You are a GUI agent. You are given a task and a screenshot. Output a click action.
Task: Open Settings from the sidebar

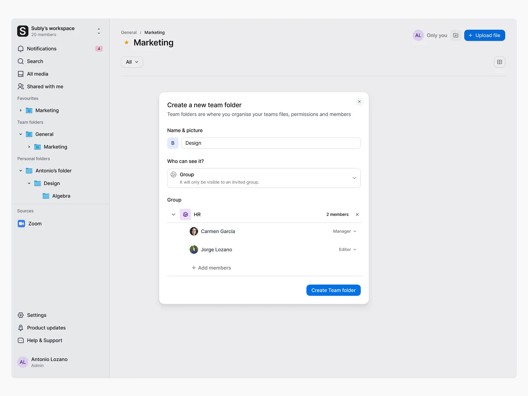tap(37, 315)
